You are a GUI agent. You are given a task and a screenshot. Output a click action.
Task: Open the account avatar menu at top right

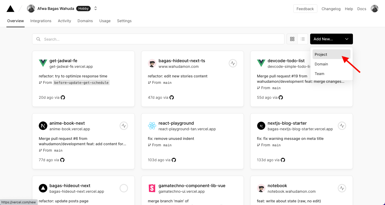pos(375,9)
